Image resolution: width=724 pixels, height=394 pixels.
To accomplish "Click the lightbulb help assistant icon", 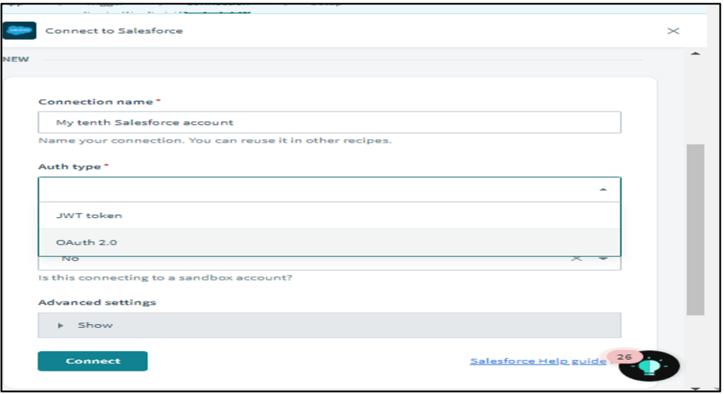I will (x=648, y=366).
